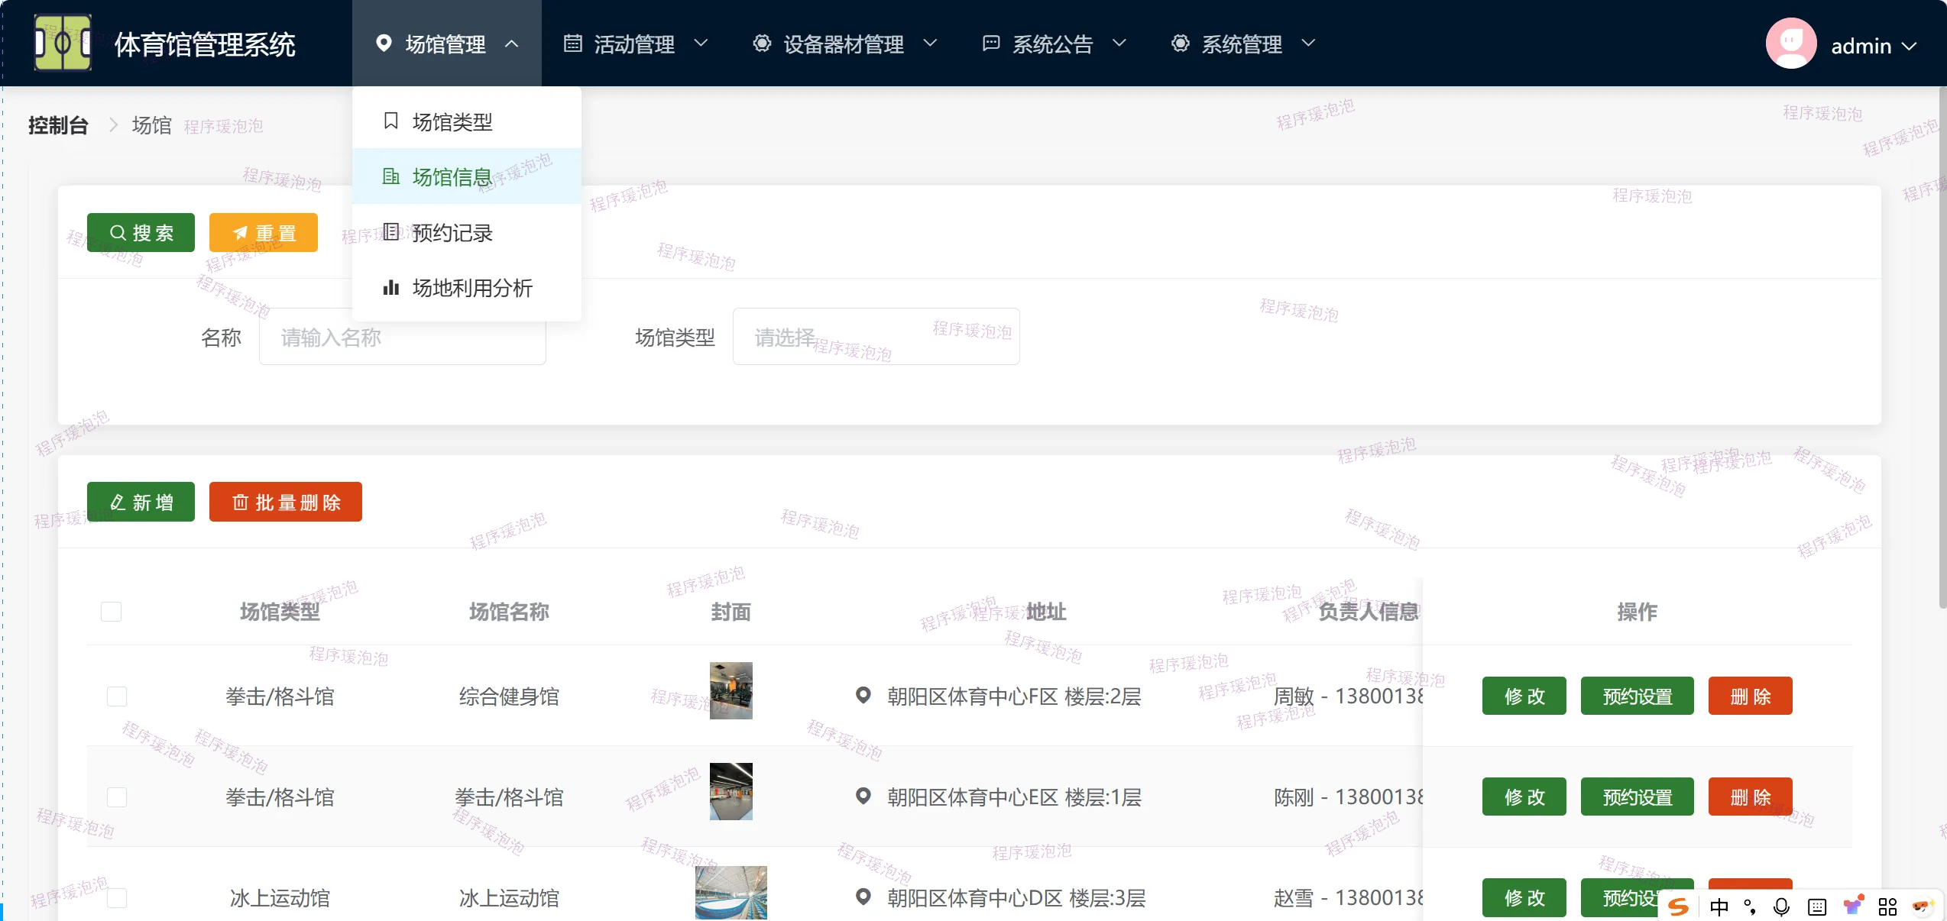Click the gymnasium system logo icon
Image resolution: width=1947 pixels, height=921 pixels.
pos(63,43)
